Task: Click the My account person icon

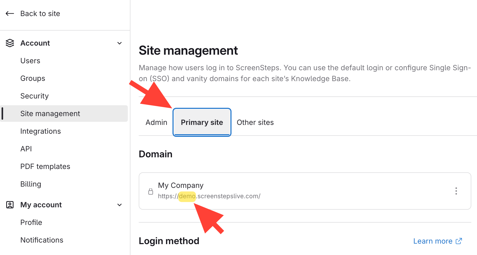Action: pyautogui.click(x=10, y=205)
